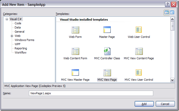179x111 pixels.
Task: Choose the Master Page template icon
Action: [107, 30]
